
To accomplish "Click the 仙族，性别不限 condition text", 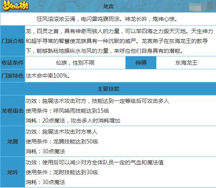I will (x=75, y=63).
